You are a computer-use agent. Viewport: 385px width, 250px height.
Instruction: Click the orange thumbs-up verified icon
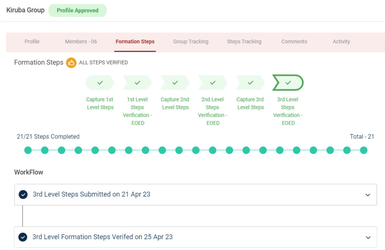pos(71,62)
